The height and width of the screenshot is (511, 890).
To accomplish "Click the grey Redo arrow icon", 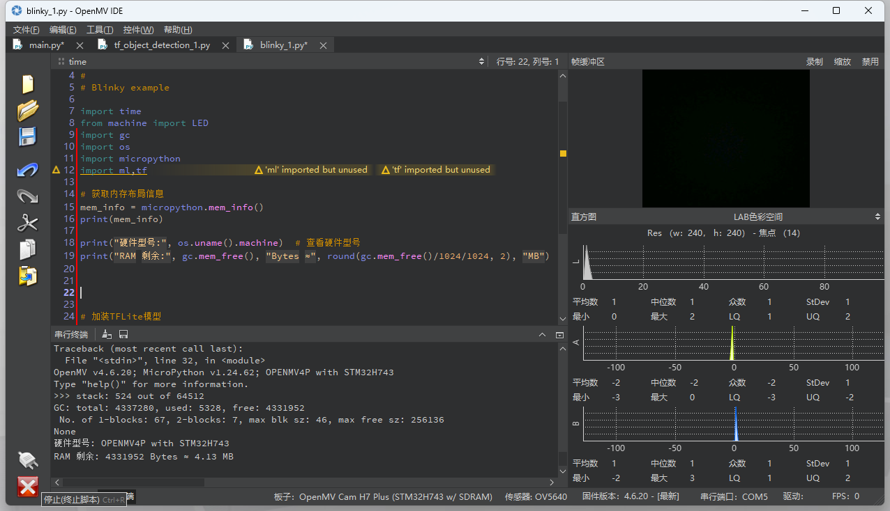I will point(28,196).
